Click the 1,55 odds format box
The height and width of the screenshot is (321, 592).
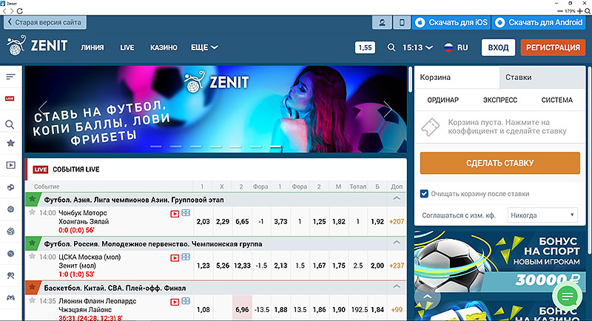click(x=365, y=47)
